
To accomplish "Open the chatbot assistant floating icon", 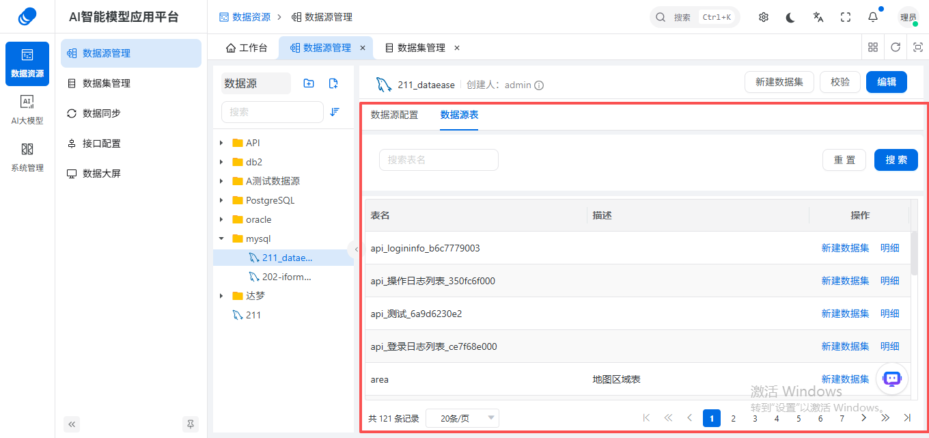I will click(x=892, y=379).
